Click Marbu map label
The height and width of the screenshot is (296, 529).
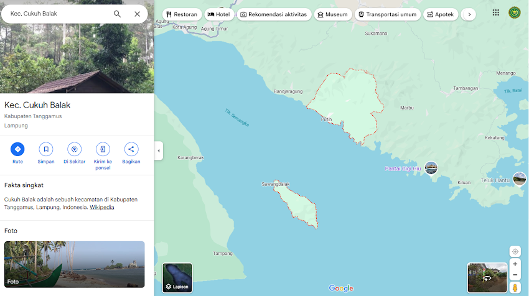407,108
